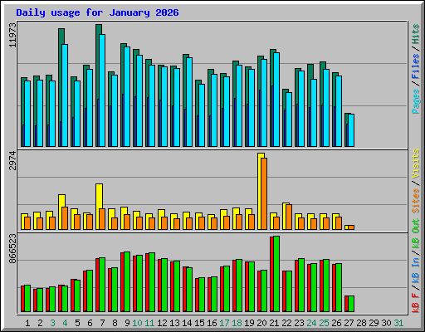425x332 pixels.
Task: Click the tallest cyan hits bar for day 7
Action: pyautogui.click(x=102, y=90)
